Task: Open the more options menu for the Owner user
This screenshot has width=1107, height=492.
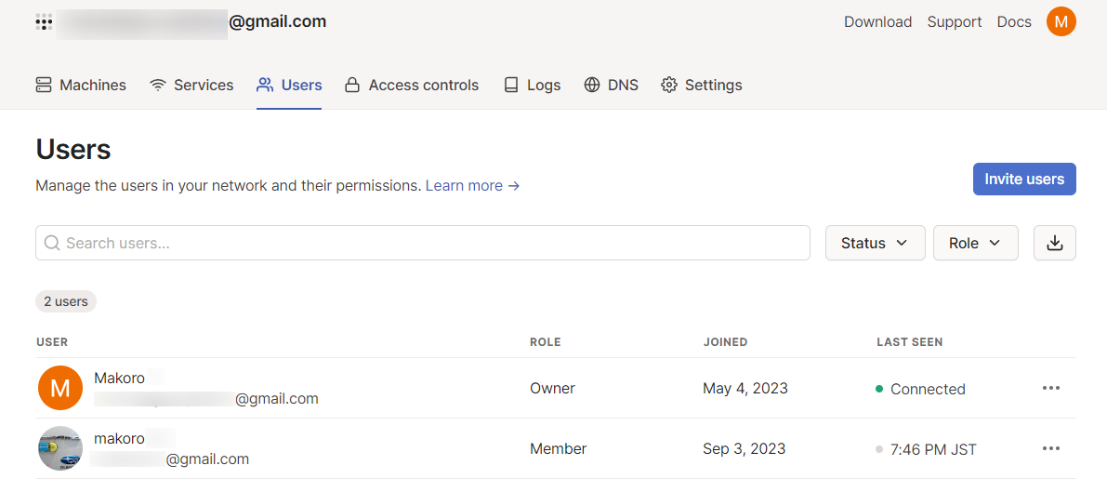Action: pos(1050,389)
